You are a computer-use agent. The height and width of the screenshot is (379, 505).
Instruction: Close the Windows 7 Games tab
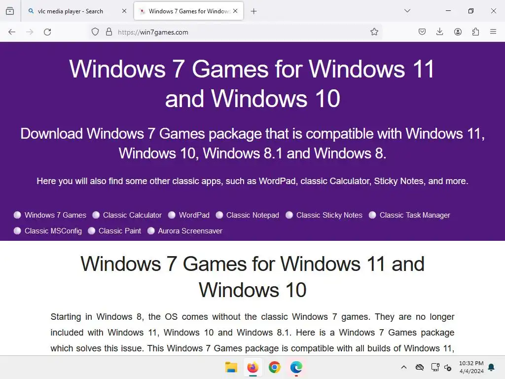pyautogui.click(x=235, y=11)
